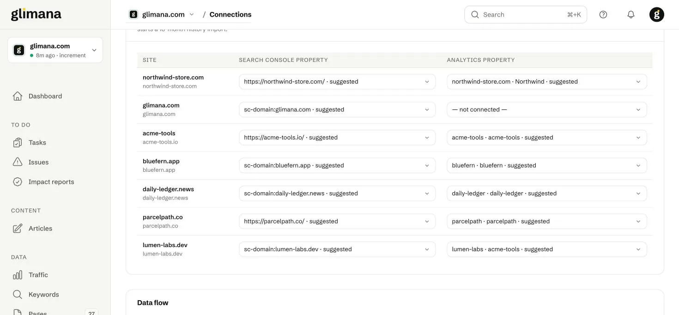Screen dimensions: 679x315
Task: Open Analytics dropdown for northwind-store.com
Action: pyautogui.click(x=547, y=82)
